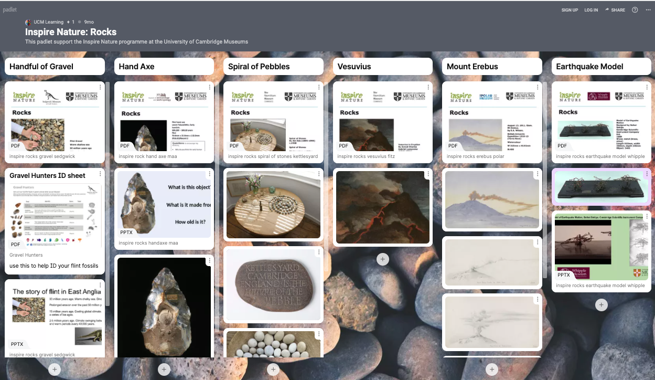Image resolution: width=655 pixels, height=380 pixels.
Task: View the spiral of pebbles table photo
Action: coord(273,205)
